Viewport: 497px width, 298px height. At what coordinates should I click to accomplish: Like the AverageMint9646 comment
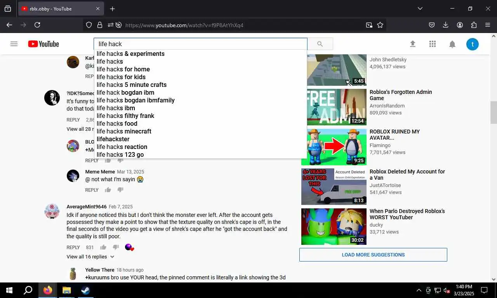tap(103, 247)
